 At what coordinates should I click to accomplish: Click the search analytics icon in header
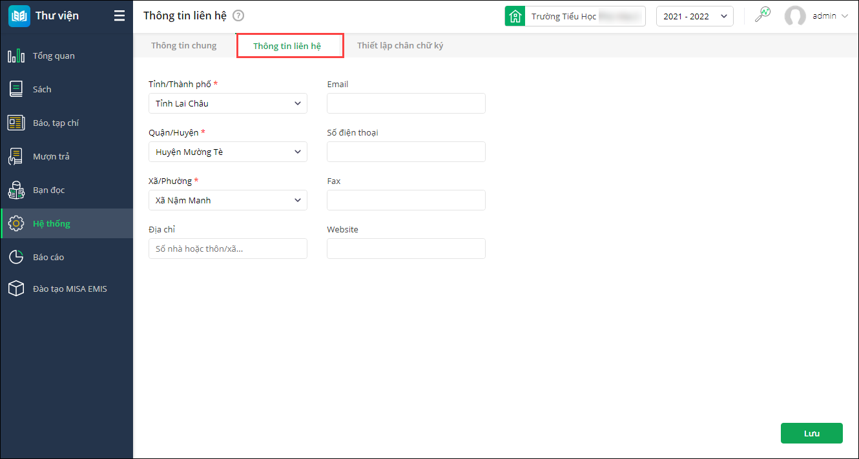(763, 15)
